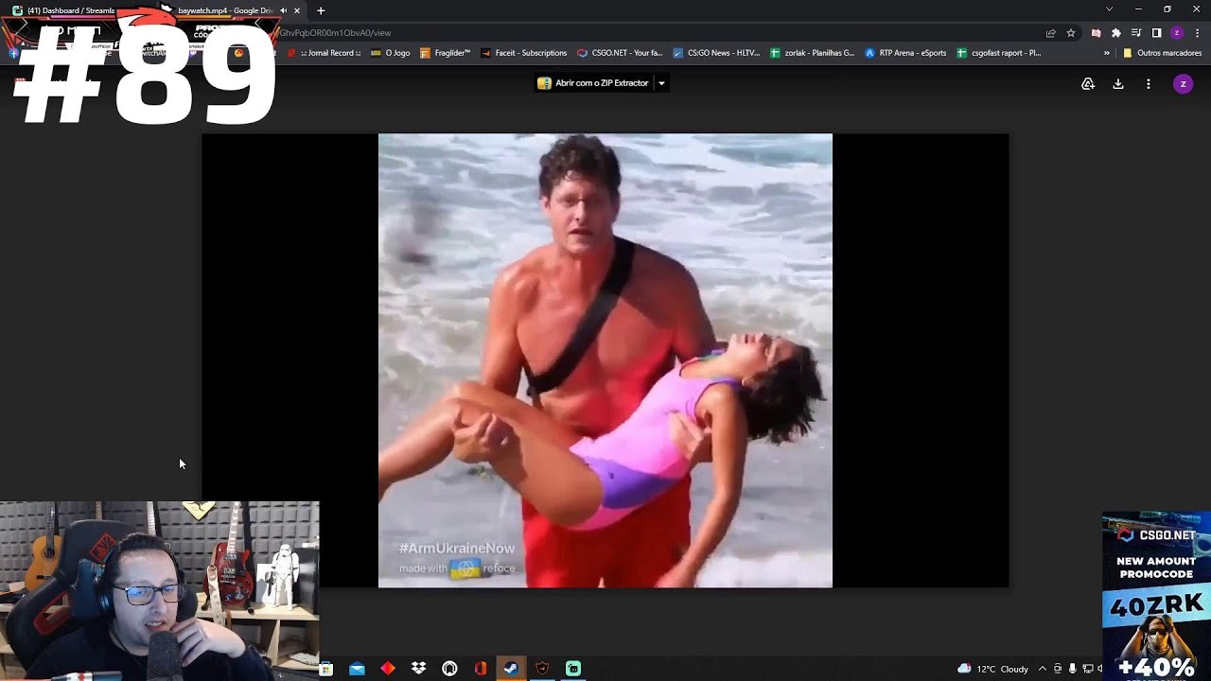Open Dropbox from the taskbar
This screenshot has width=1211, height=681.
418,669
